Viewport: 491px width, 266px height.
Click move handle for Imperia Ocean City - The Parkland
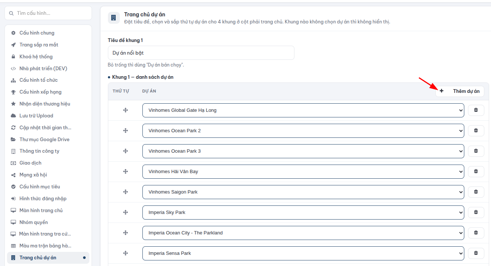pyautogui.click(x=125, y=233)
